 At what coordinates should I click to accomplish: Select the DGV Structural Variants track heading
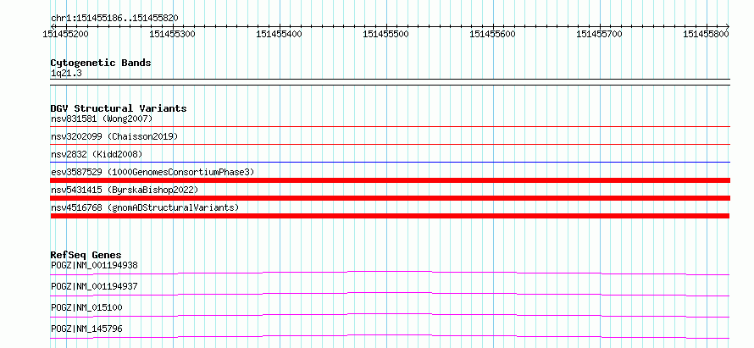tap(119, 108)
